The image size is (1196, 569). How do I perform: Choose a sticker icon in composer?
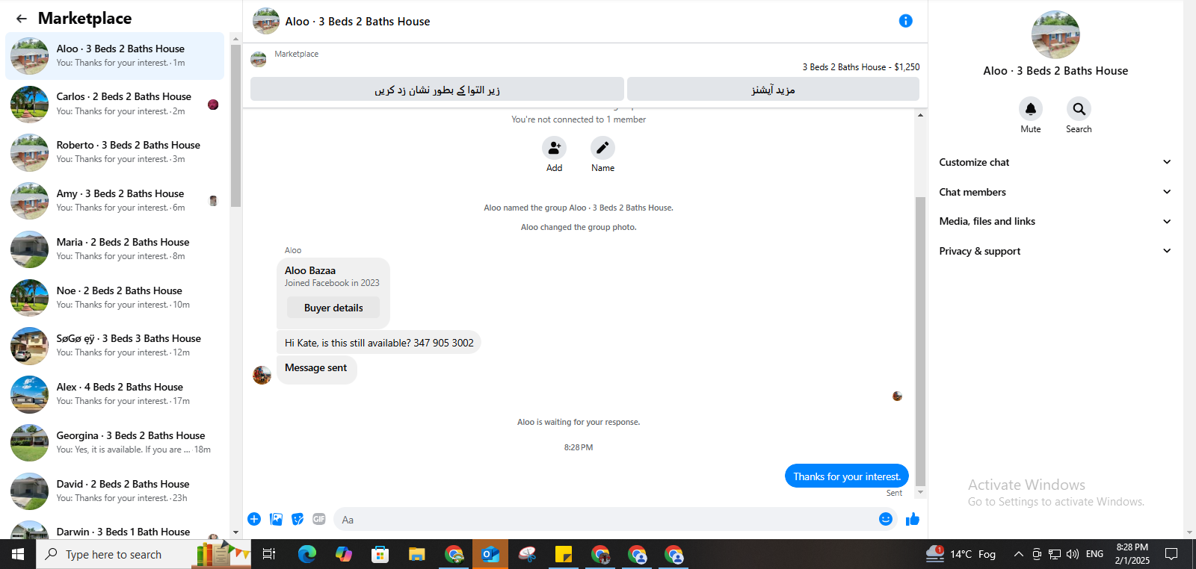[x=298, y=519]
